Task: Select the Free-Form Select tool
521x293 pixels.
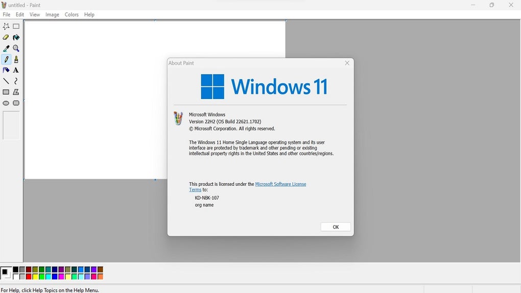Action: [x=6, y=26]
